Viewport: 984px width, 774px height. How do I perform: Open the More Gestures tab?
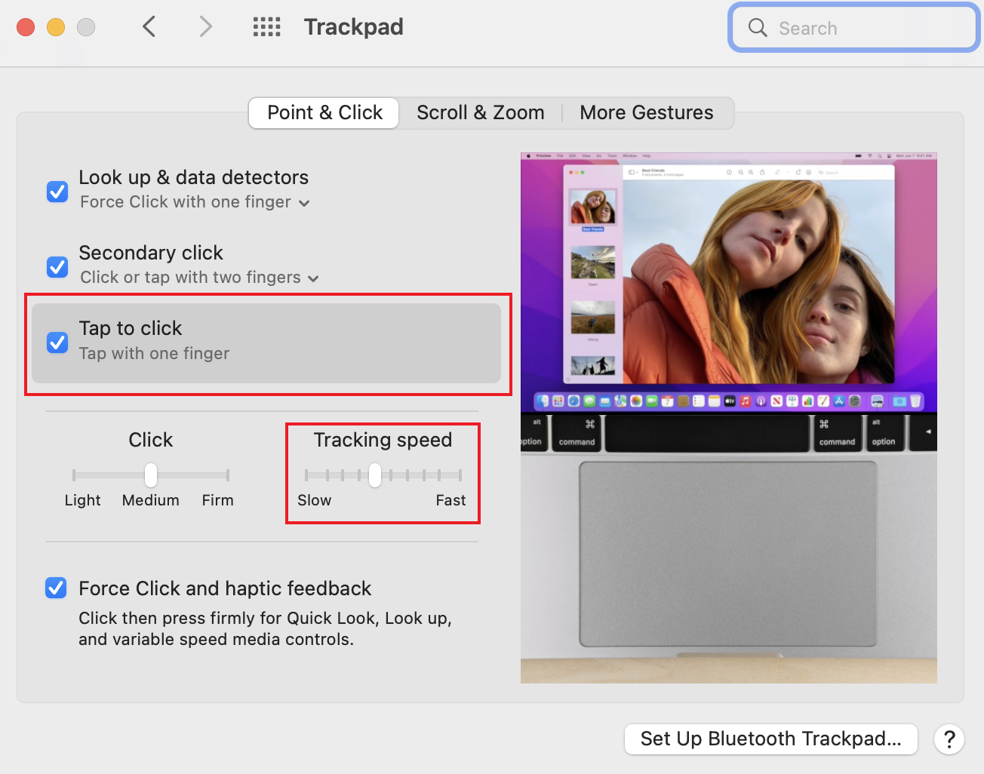tap(646, 112)
